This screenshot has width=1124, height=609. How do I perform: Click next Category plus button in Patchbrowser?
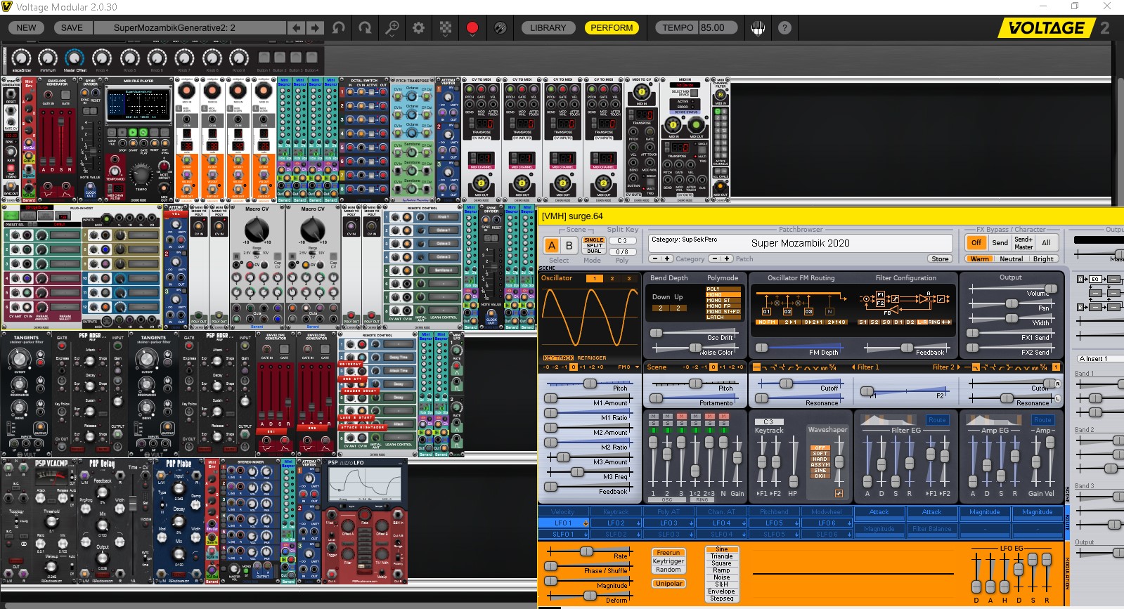tap(666, 258)
